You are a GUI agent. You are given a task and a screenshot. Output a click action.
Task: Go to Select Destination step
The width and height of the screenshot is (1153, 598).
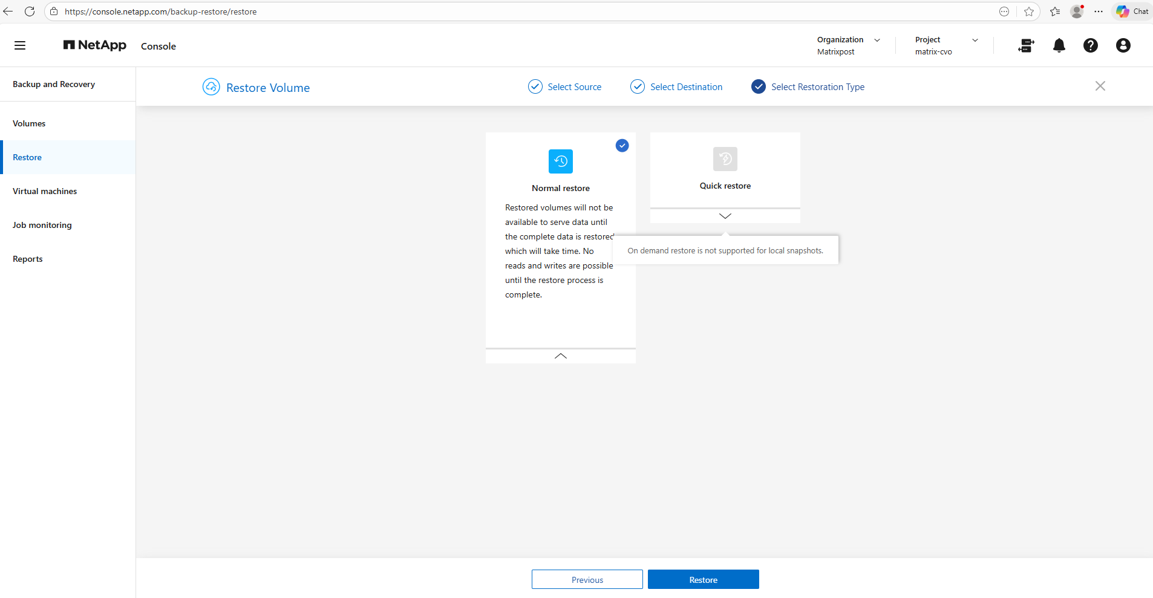(676, 87)
